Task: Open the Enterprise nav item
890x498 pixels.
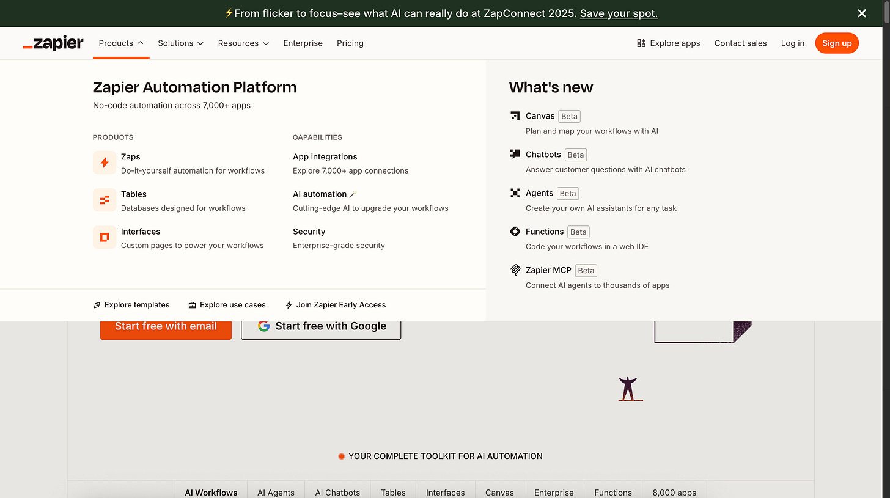Action: [x=303, y=43]
